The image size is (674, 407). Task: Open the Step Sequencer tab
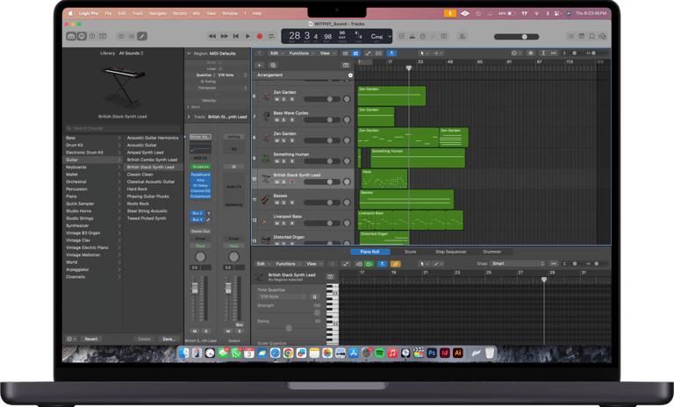(x=451, y=252)
